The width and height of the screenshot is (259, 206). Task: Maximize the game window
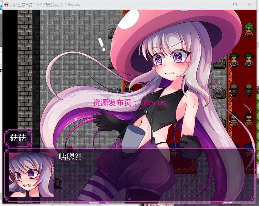pos(235,5)
